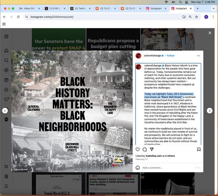Like the post with heart icon
This screenshot has height=196, width=218.
pos(138,149)
